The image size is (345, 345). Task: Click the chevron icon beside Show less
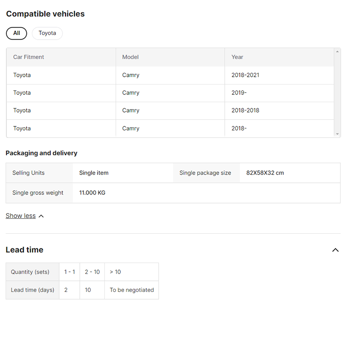[x=41, y=216]
